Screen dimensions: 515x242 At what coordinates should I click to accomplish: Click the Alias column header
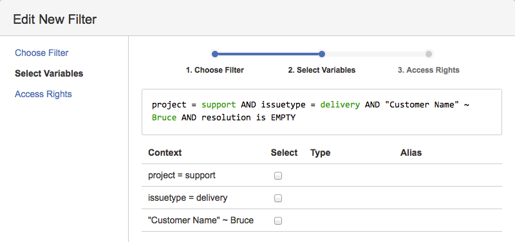411,153
